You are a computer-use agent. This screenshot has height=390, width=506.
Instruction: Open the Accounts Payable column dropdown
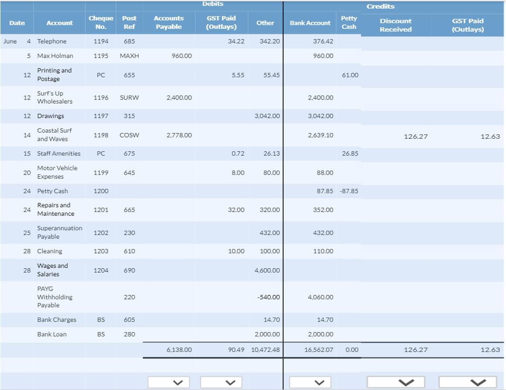168,382
